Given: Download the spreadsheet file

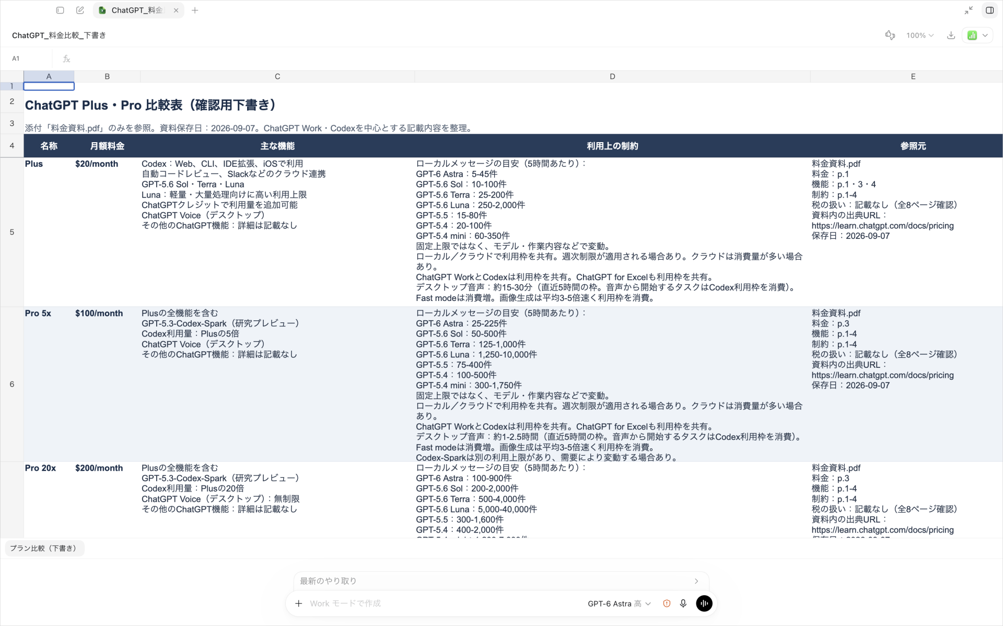Looking at the screenshot, I should pyautogui.click(x=951, y=35).
